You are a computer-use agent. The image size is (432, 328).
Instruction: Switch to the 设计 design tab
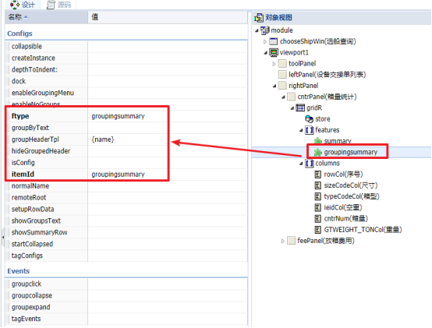[23, 5]
